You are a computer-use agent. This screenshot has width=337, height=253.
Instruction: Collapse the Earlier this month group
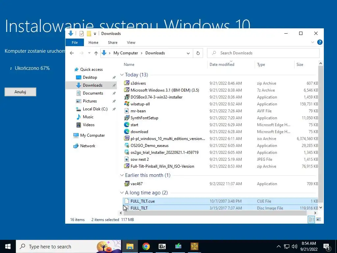pos(122,175)
